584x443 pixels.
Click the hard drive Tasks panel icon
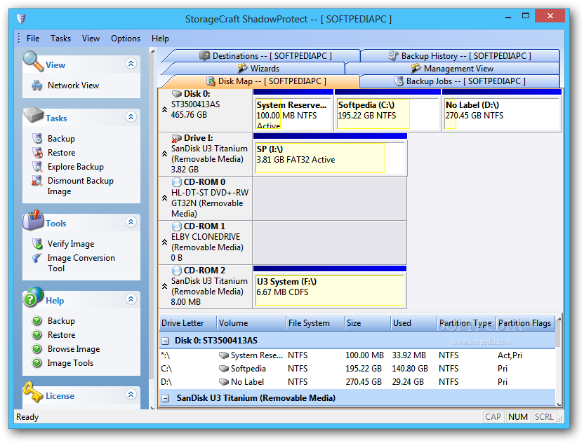(x=34, y=115)
